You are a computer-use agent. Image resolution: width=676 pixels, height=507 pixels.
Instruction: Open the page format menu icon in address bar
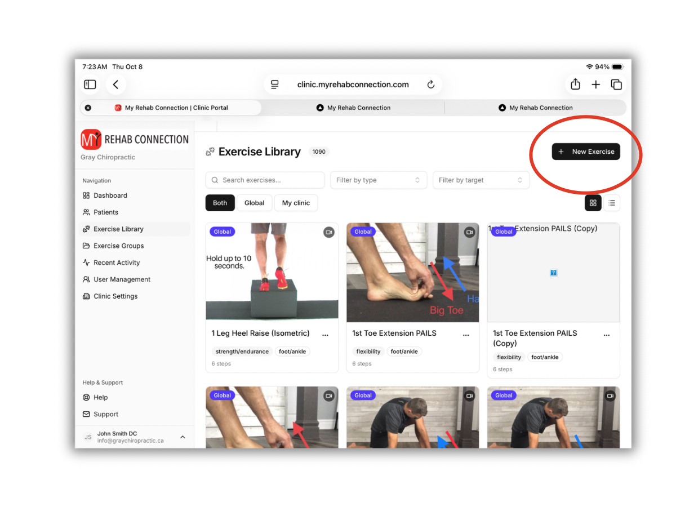tap(274, 84)
